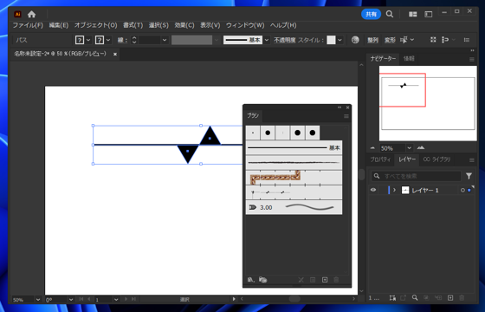Open the Brush Libraries menu icon
485x312 pixels.
click(250, 280)
